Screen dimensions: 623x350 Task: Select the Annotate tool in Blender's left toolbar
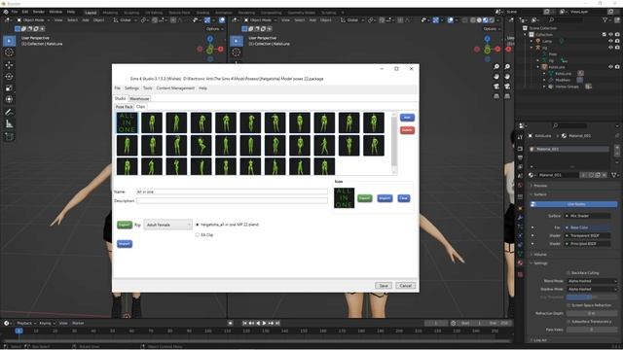[9, 113]
